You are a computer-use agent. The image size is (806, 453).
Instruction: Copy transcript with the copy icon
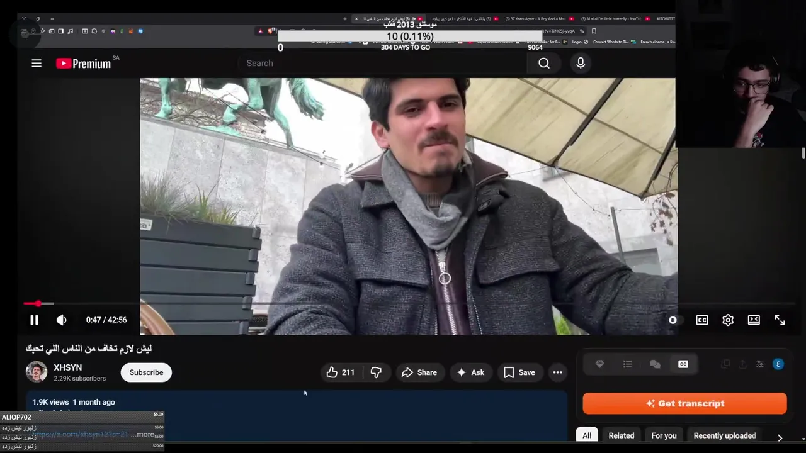pyautogui.click(x=725, y=364)
